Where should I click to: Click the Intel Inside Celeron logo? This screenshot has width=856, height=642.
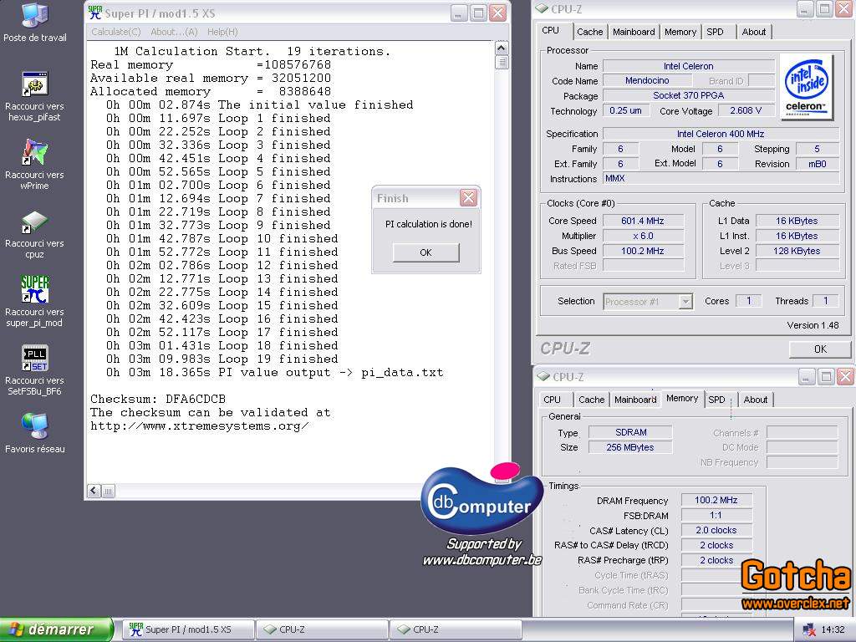[806, 87]
